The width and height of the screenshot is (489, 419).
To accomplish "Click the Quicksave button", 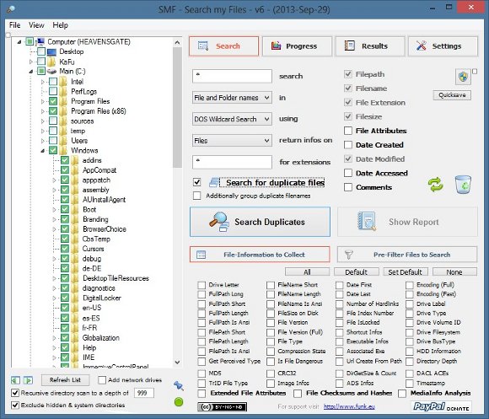I will (452, 94).
